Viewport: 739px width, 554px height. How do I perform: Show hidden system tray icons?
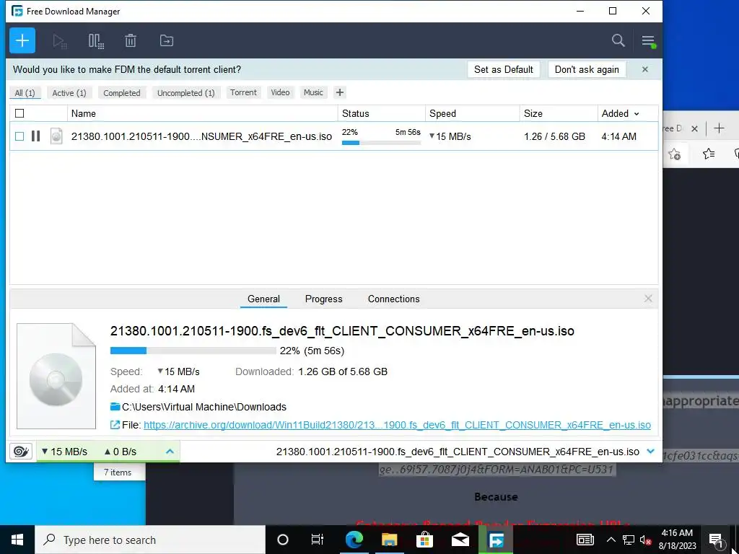point(611,540)
